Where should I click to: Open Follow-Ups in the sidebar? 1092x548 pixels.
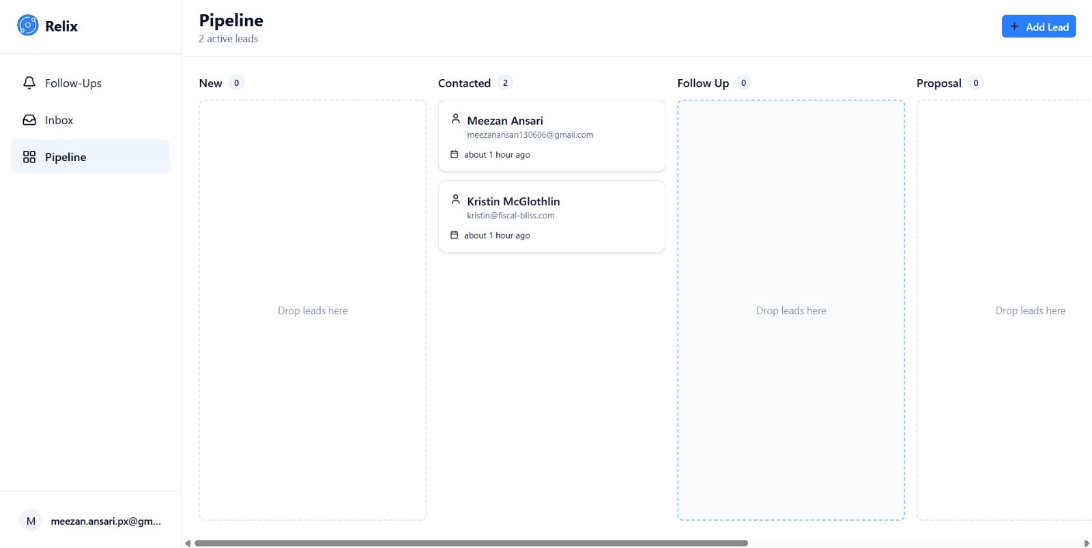90,83
